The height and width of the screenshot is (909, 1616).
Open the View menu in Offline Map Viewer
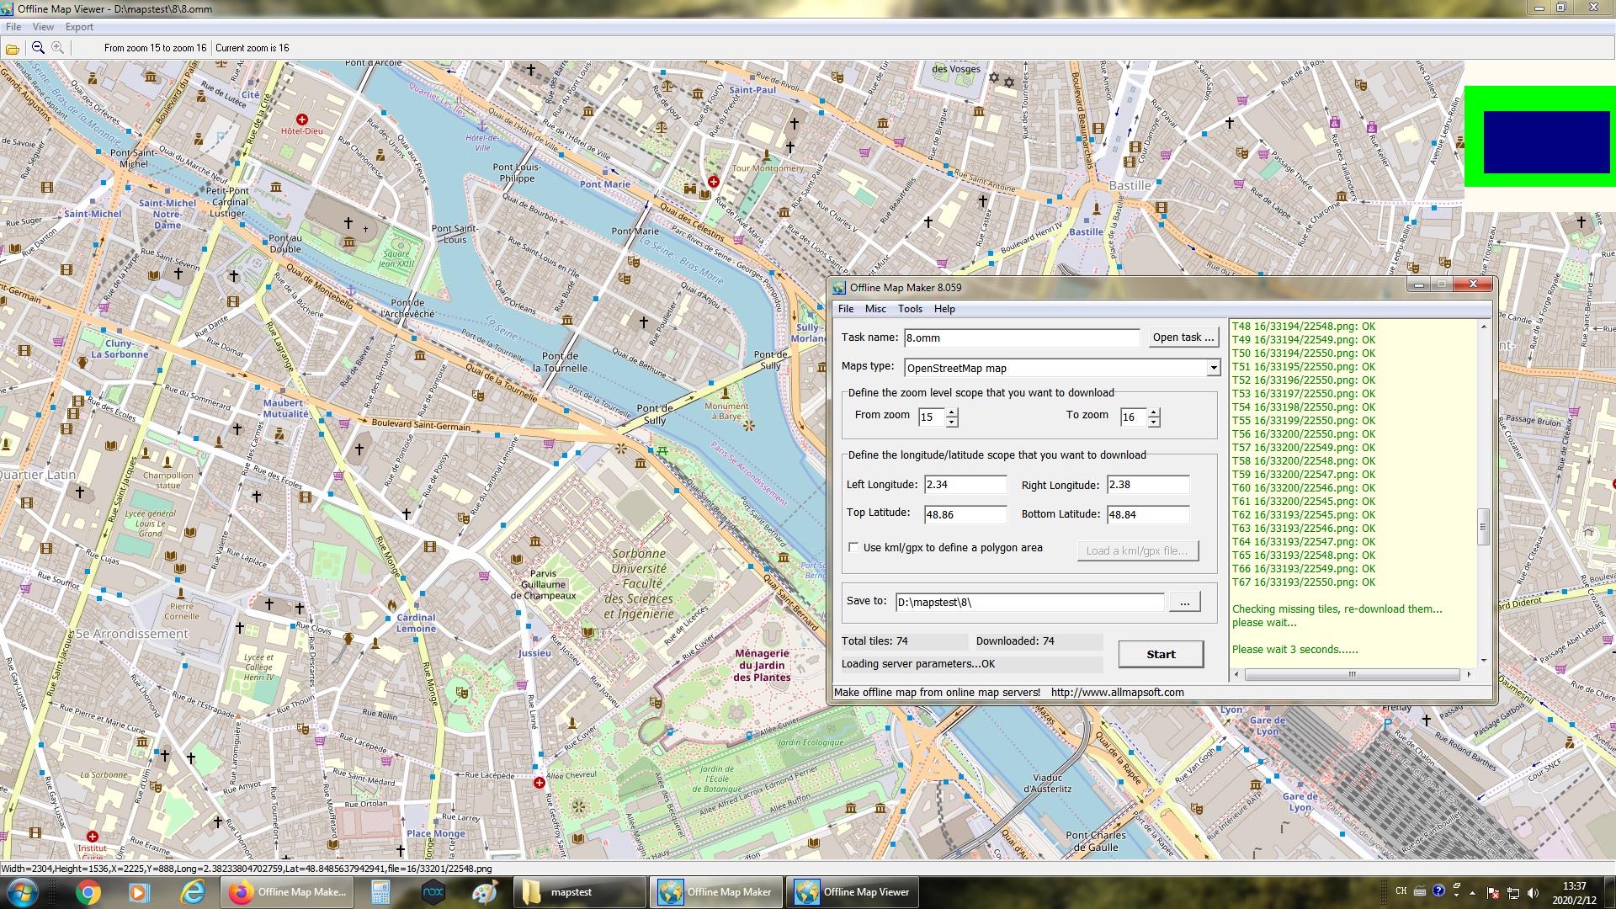43,27
